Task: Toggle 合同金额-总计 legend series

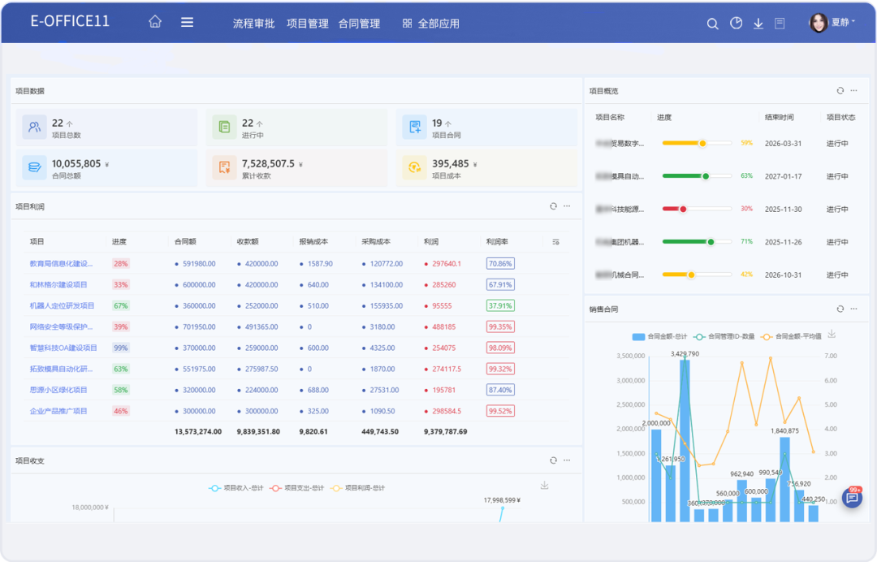Action: [659, 335]
